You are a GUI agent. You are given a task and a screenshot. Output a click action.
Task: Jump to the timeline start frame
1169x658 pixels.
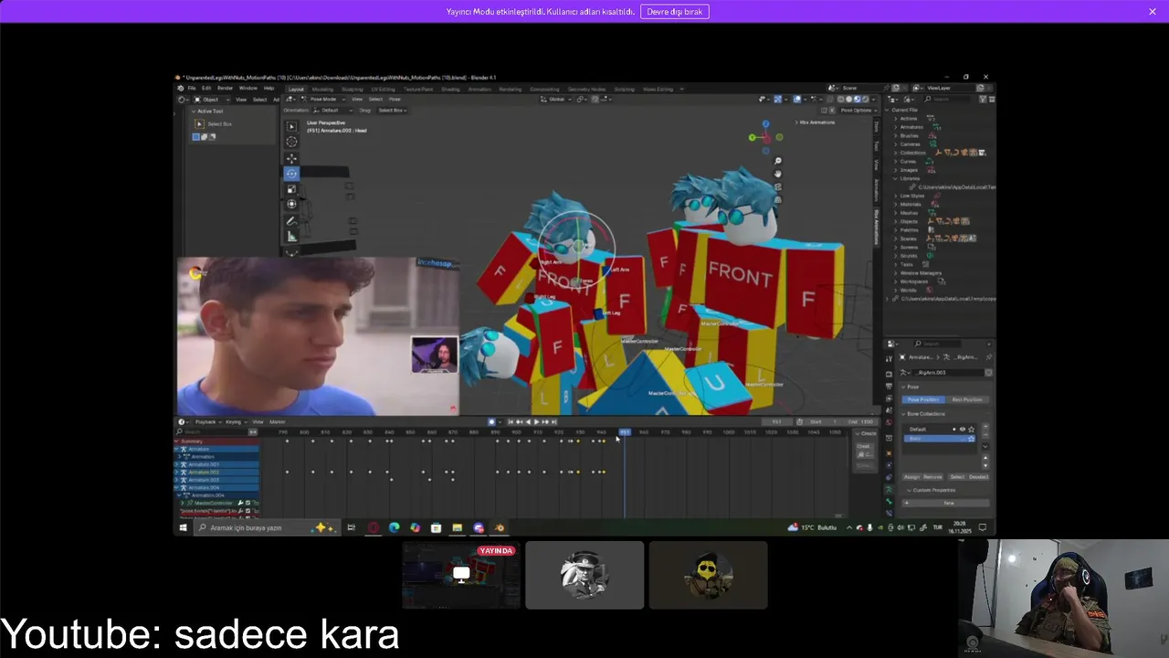[510, 421]
